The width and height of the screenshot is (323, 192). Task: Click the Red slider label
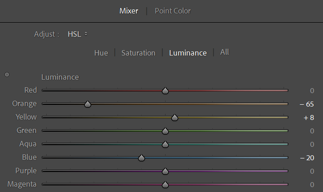[31, 90]
